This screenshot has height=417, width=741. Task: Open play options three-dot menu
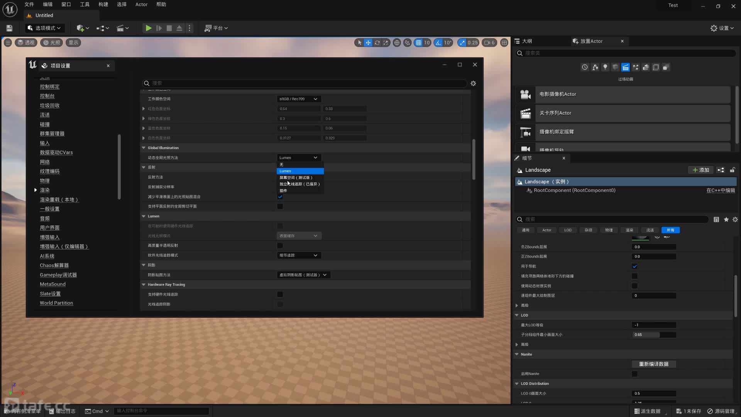[x=189, y=28]
